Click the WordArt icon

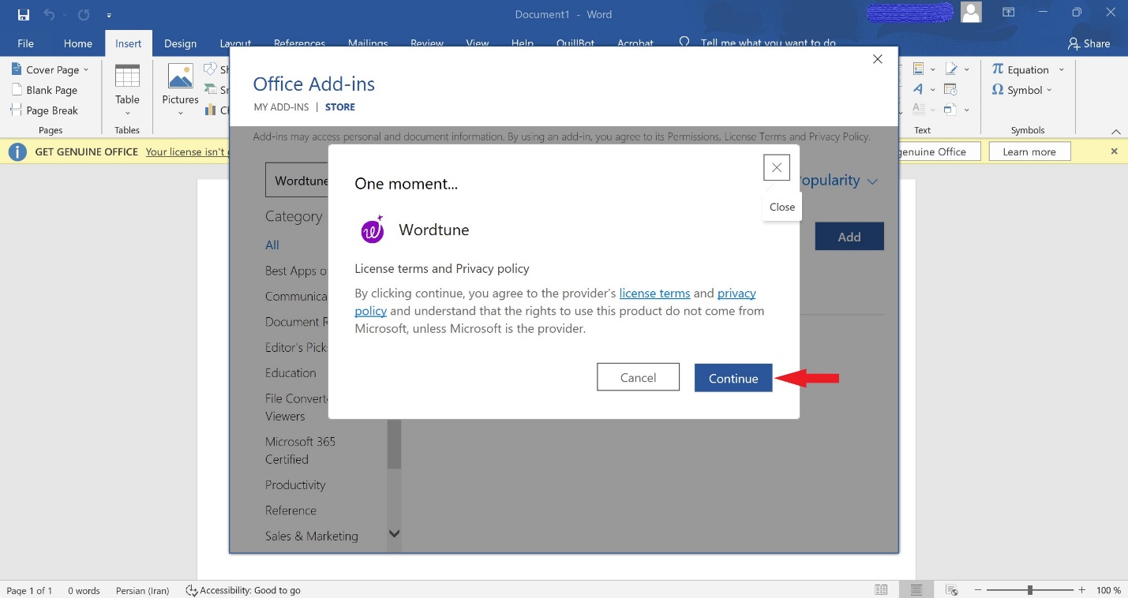pyautogui.click(x=918, y=90)
